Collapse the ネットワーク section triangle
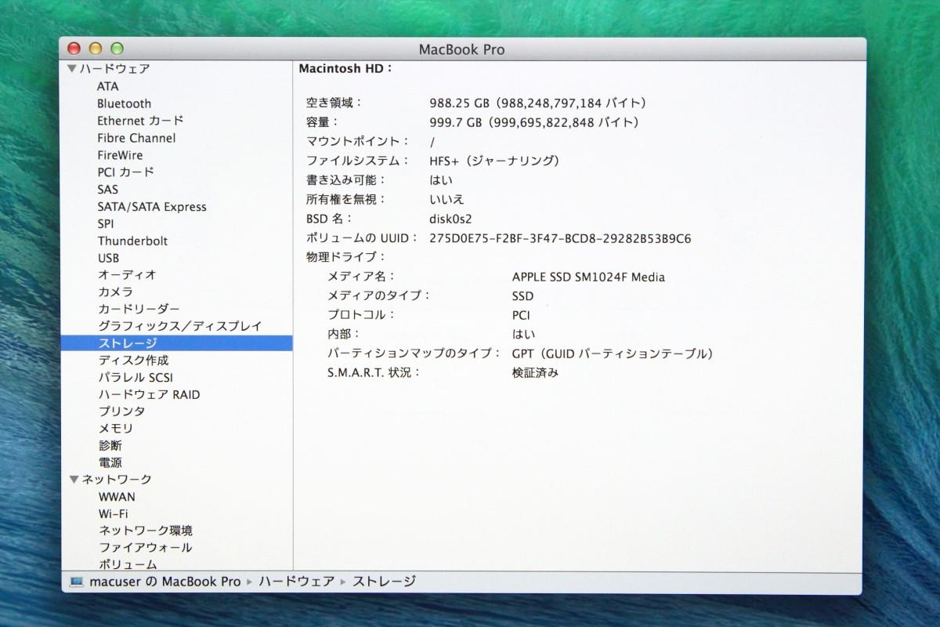940x627 pixels. point(73,480)
